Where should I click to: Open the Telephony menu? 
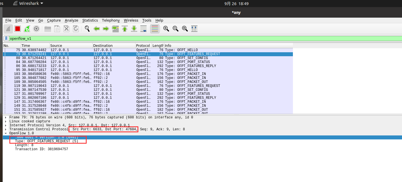point(111,20)
